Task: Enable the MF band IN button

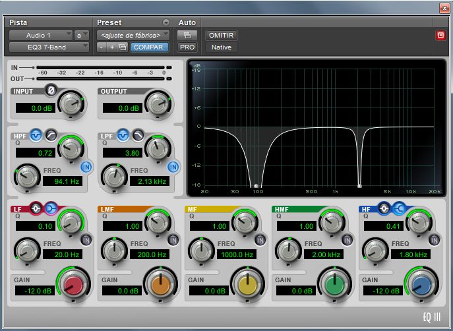Action: [x=260, y=240]
